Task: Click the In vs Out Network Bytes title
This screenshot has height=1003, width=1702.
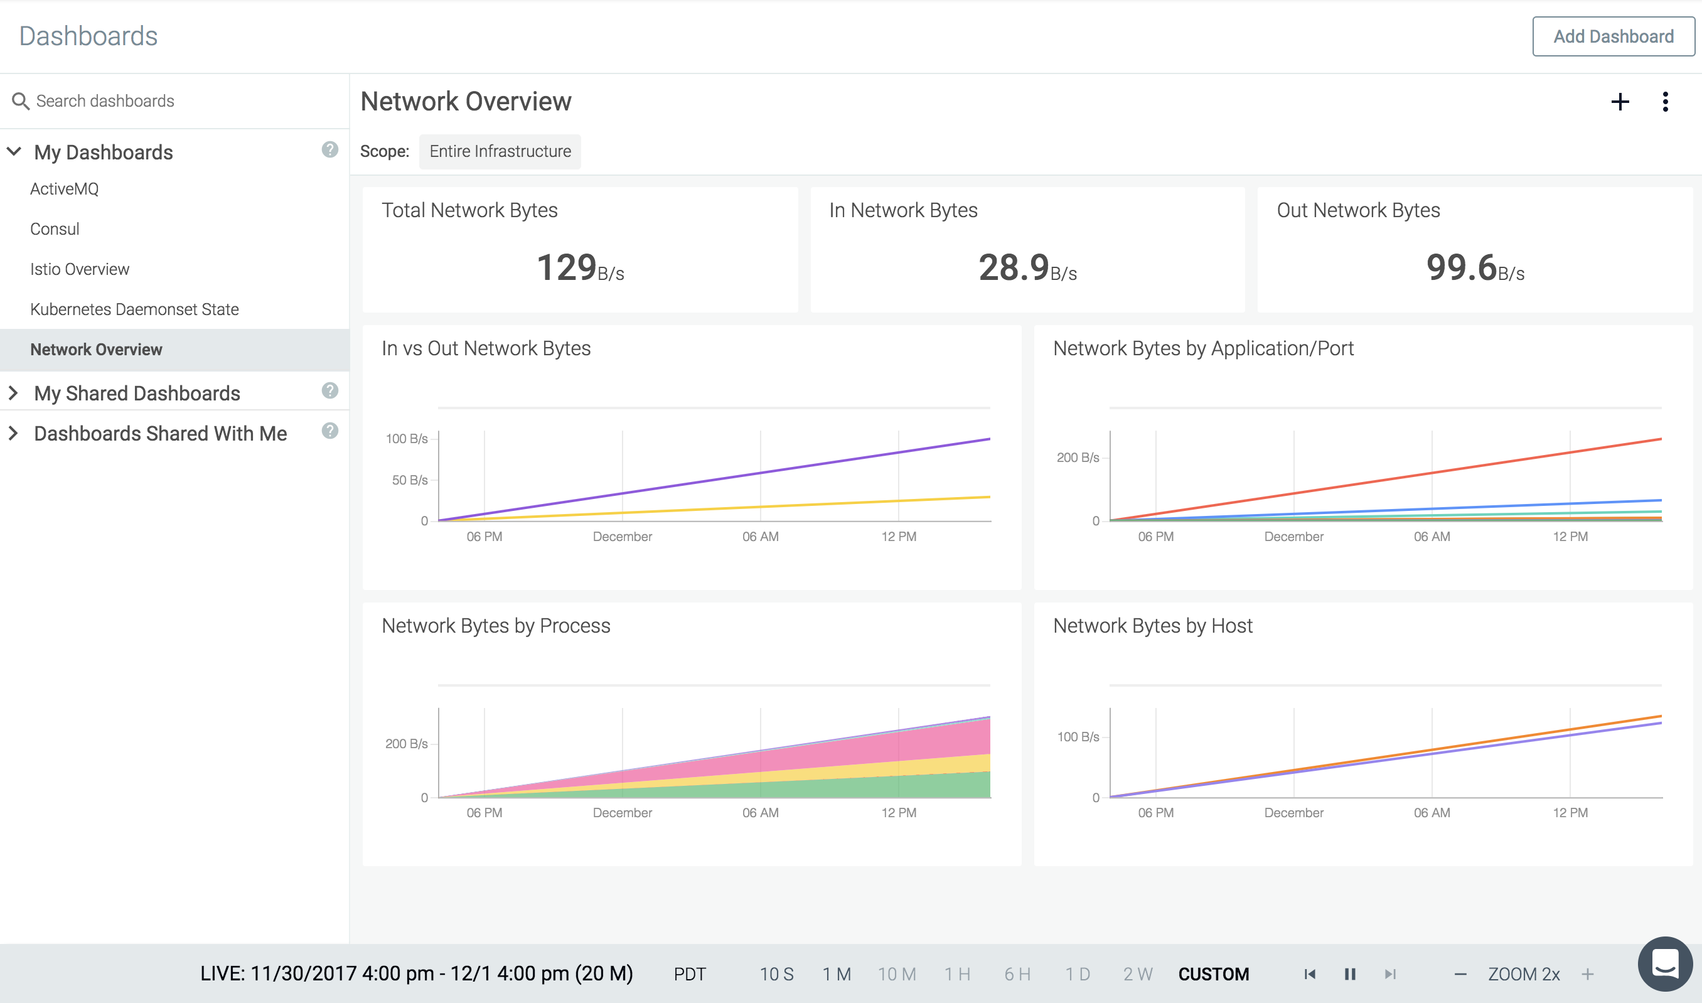Action: pyautogui.click(x=486, y=349)
